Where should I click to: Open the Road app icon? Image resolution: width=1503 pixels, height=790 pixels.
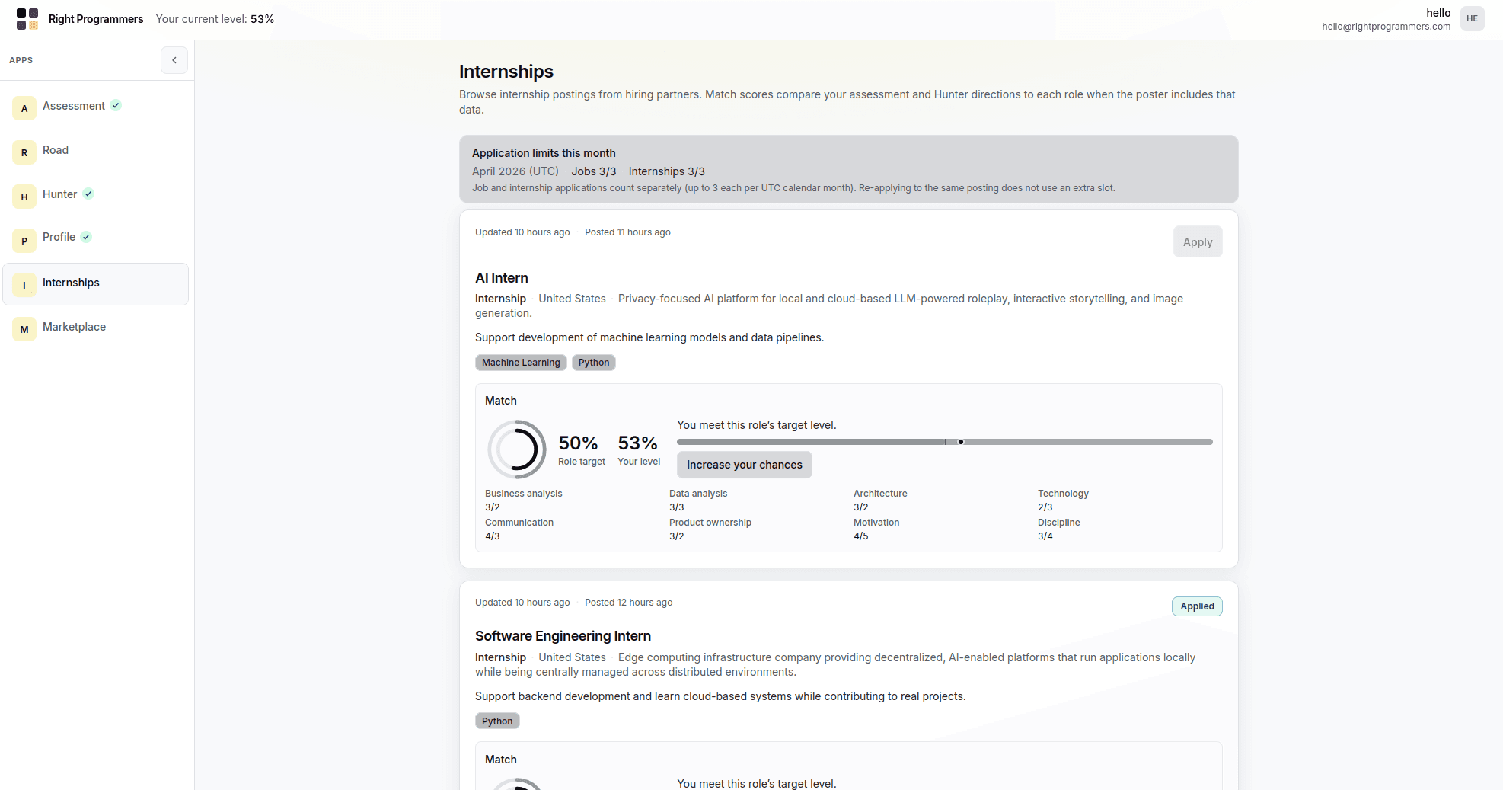[24, 152]
